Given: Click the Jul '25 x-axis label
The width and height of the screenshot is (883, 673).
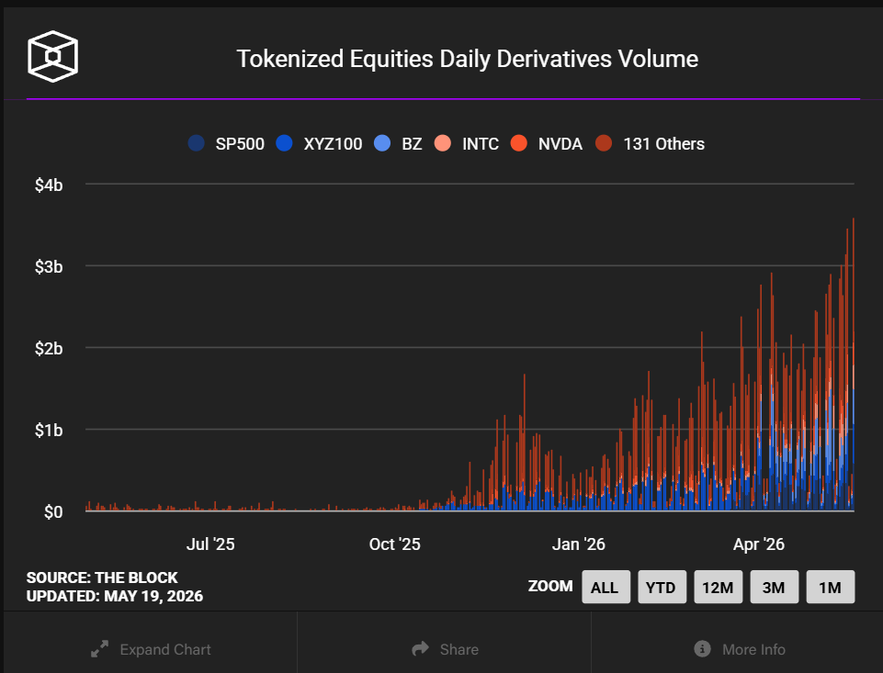Looking at the screenshot, I should tap(210, 544).
